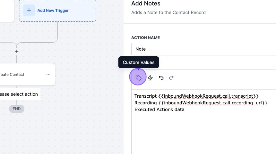The height and width of the screenshot is (154, 276).
Task: Click the plus icon in Add New Trigger
Action: point(29,10)
